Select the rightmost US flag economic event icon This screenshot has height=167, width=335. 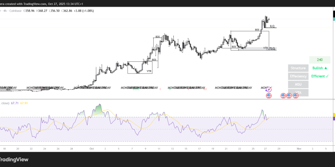click(x=296, y=96)
